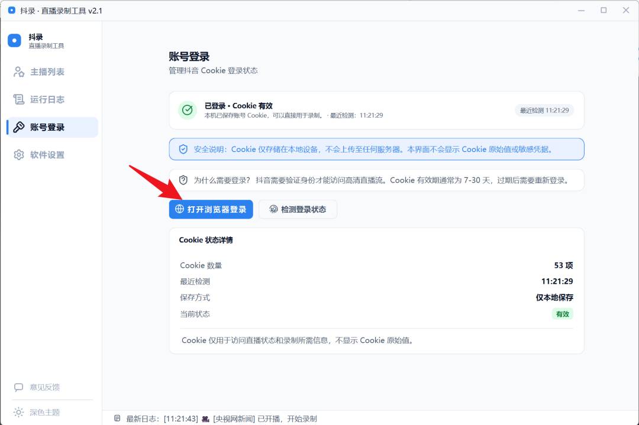Minimize the 抖录 window
The image size is (639, 425).
point(581,10)
